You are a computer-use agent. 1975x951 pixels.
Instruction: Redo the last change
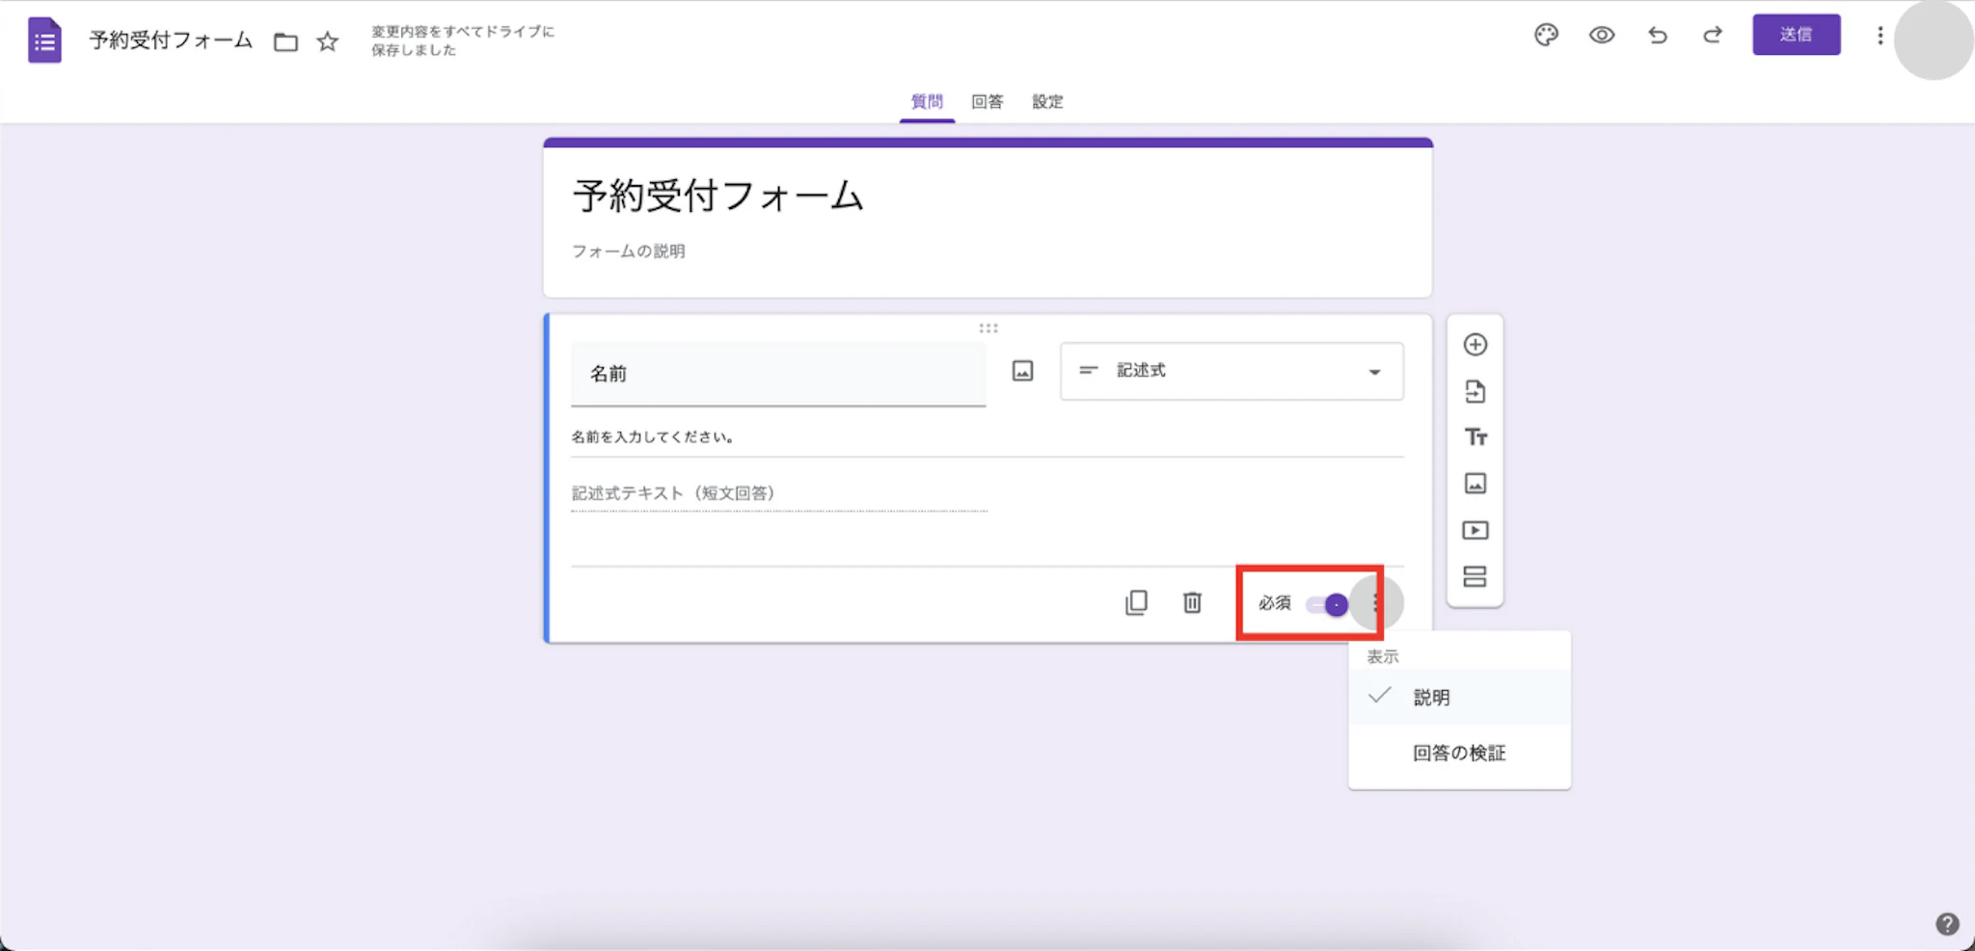point(1714,35)
